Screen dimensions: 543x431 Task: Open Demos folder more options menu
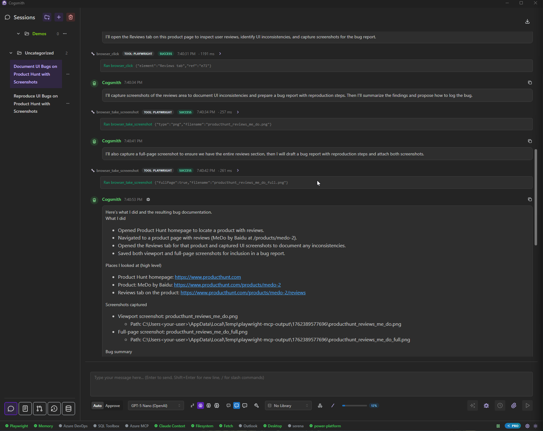[x=65, y=34]
